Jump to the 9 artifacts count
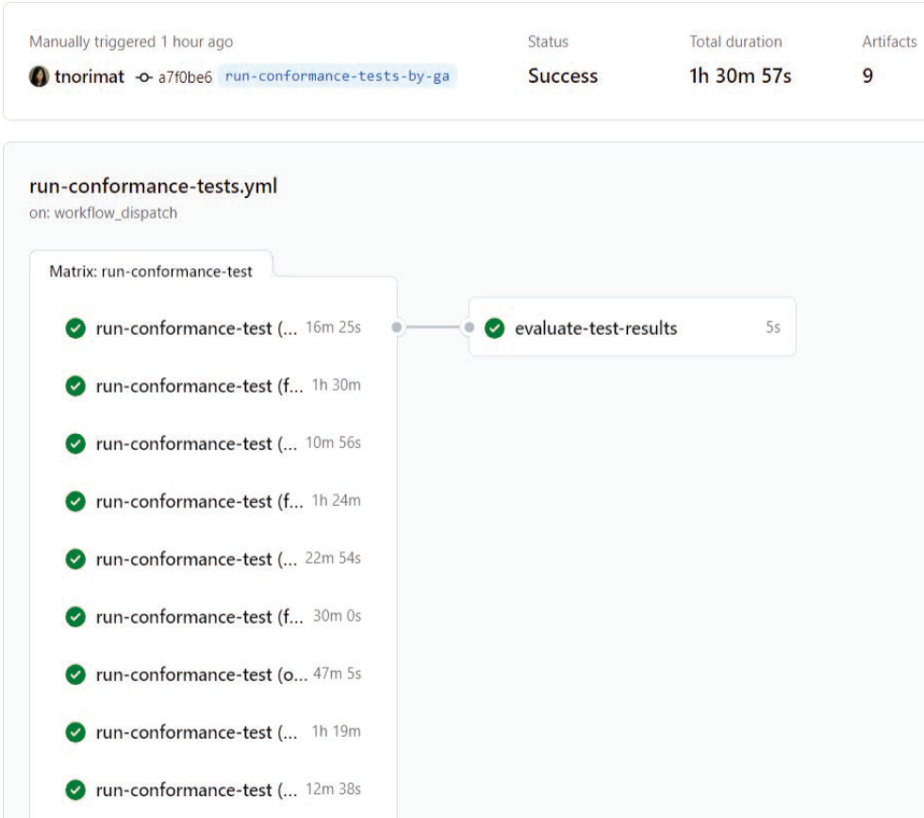924x818 pixels. coord(867,76)
